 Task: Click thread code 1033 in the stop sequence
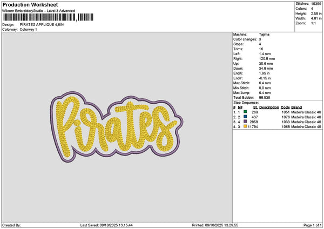286,122
